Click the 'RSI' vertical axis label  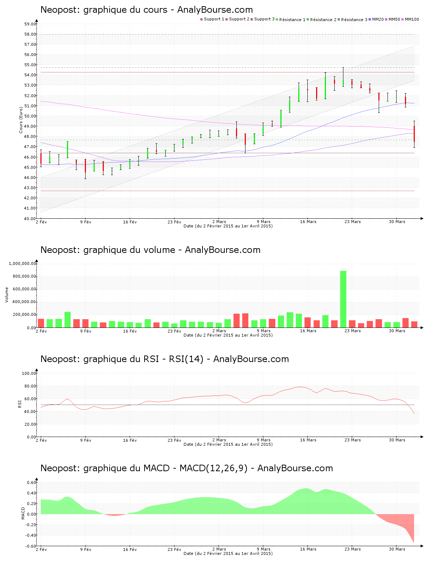tap(20, 404)
